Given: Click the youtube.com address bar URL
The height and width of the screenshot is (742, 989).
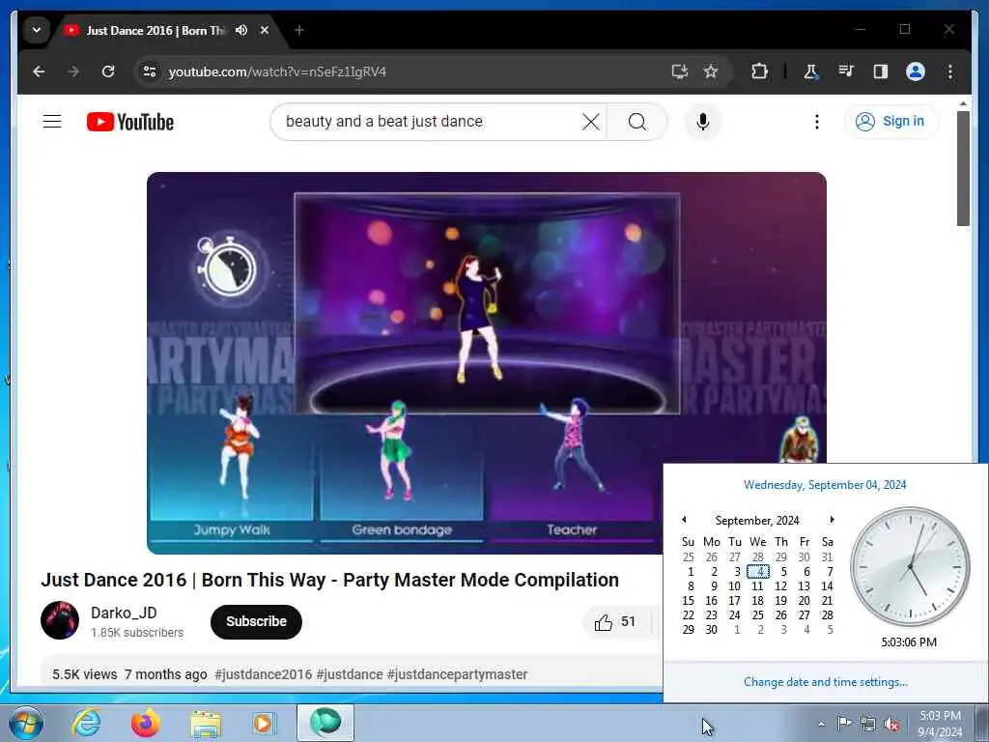Looking at the screenshot, I should click(x=277, y=71).
